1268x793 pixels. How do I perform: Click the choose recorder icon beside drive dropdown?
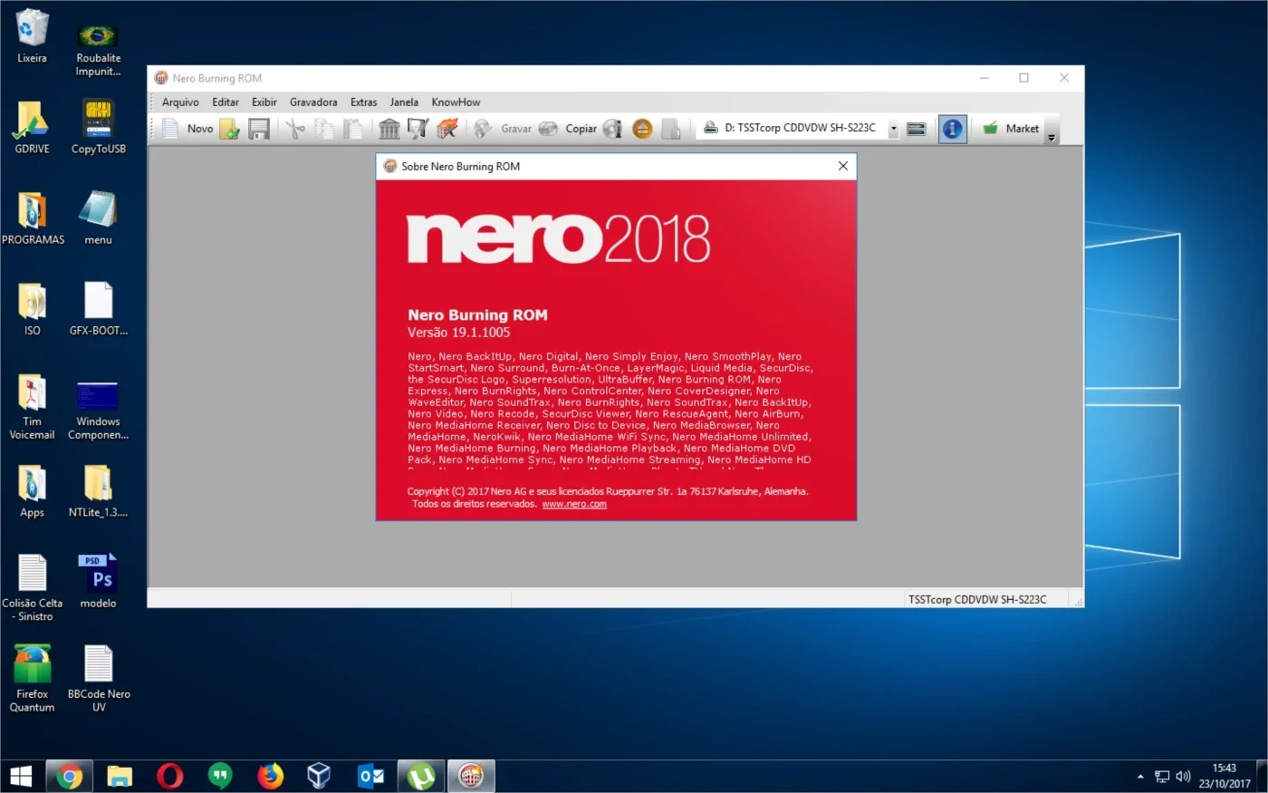(917, 129)
